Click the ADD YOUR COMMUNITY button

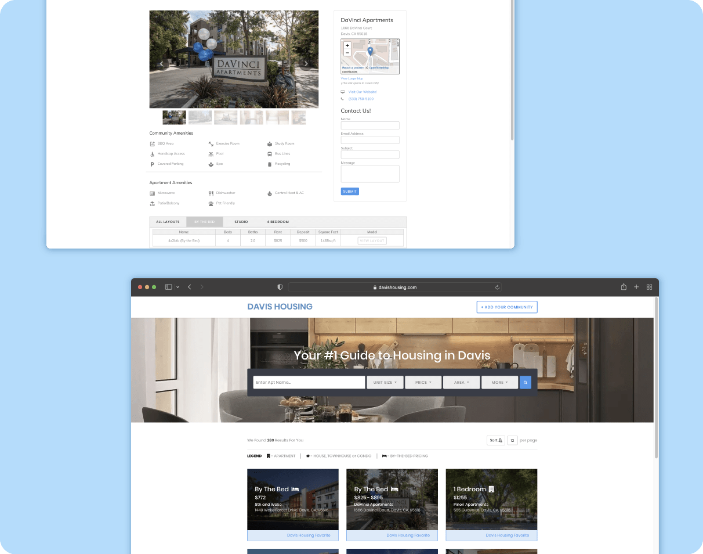coord(506,307)
